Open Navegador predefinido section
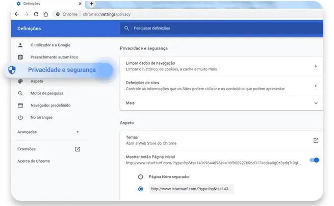Image resolution: width=334 pixels, height=206 pixels. pos(50,105)
